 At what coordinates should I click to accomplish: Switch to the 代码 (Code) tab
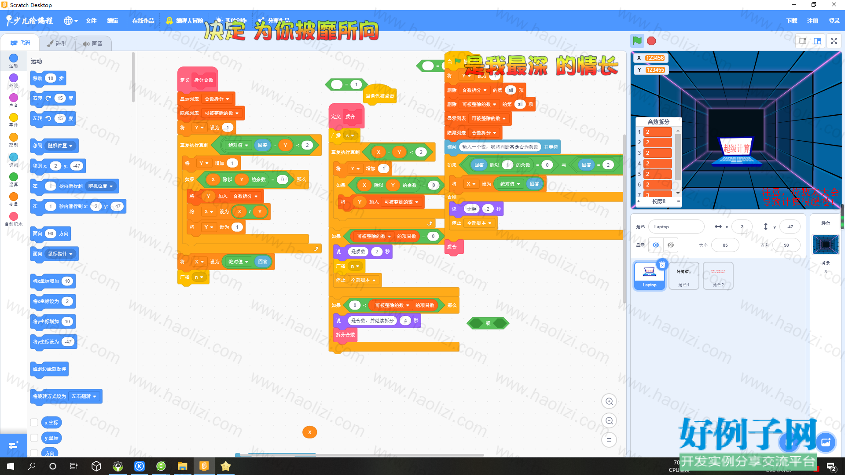(x=20, y=43)
